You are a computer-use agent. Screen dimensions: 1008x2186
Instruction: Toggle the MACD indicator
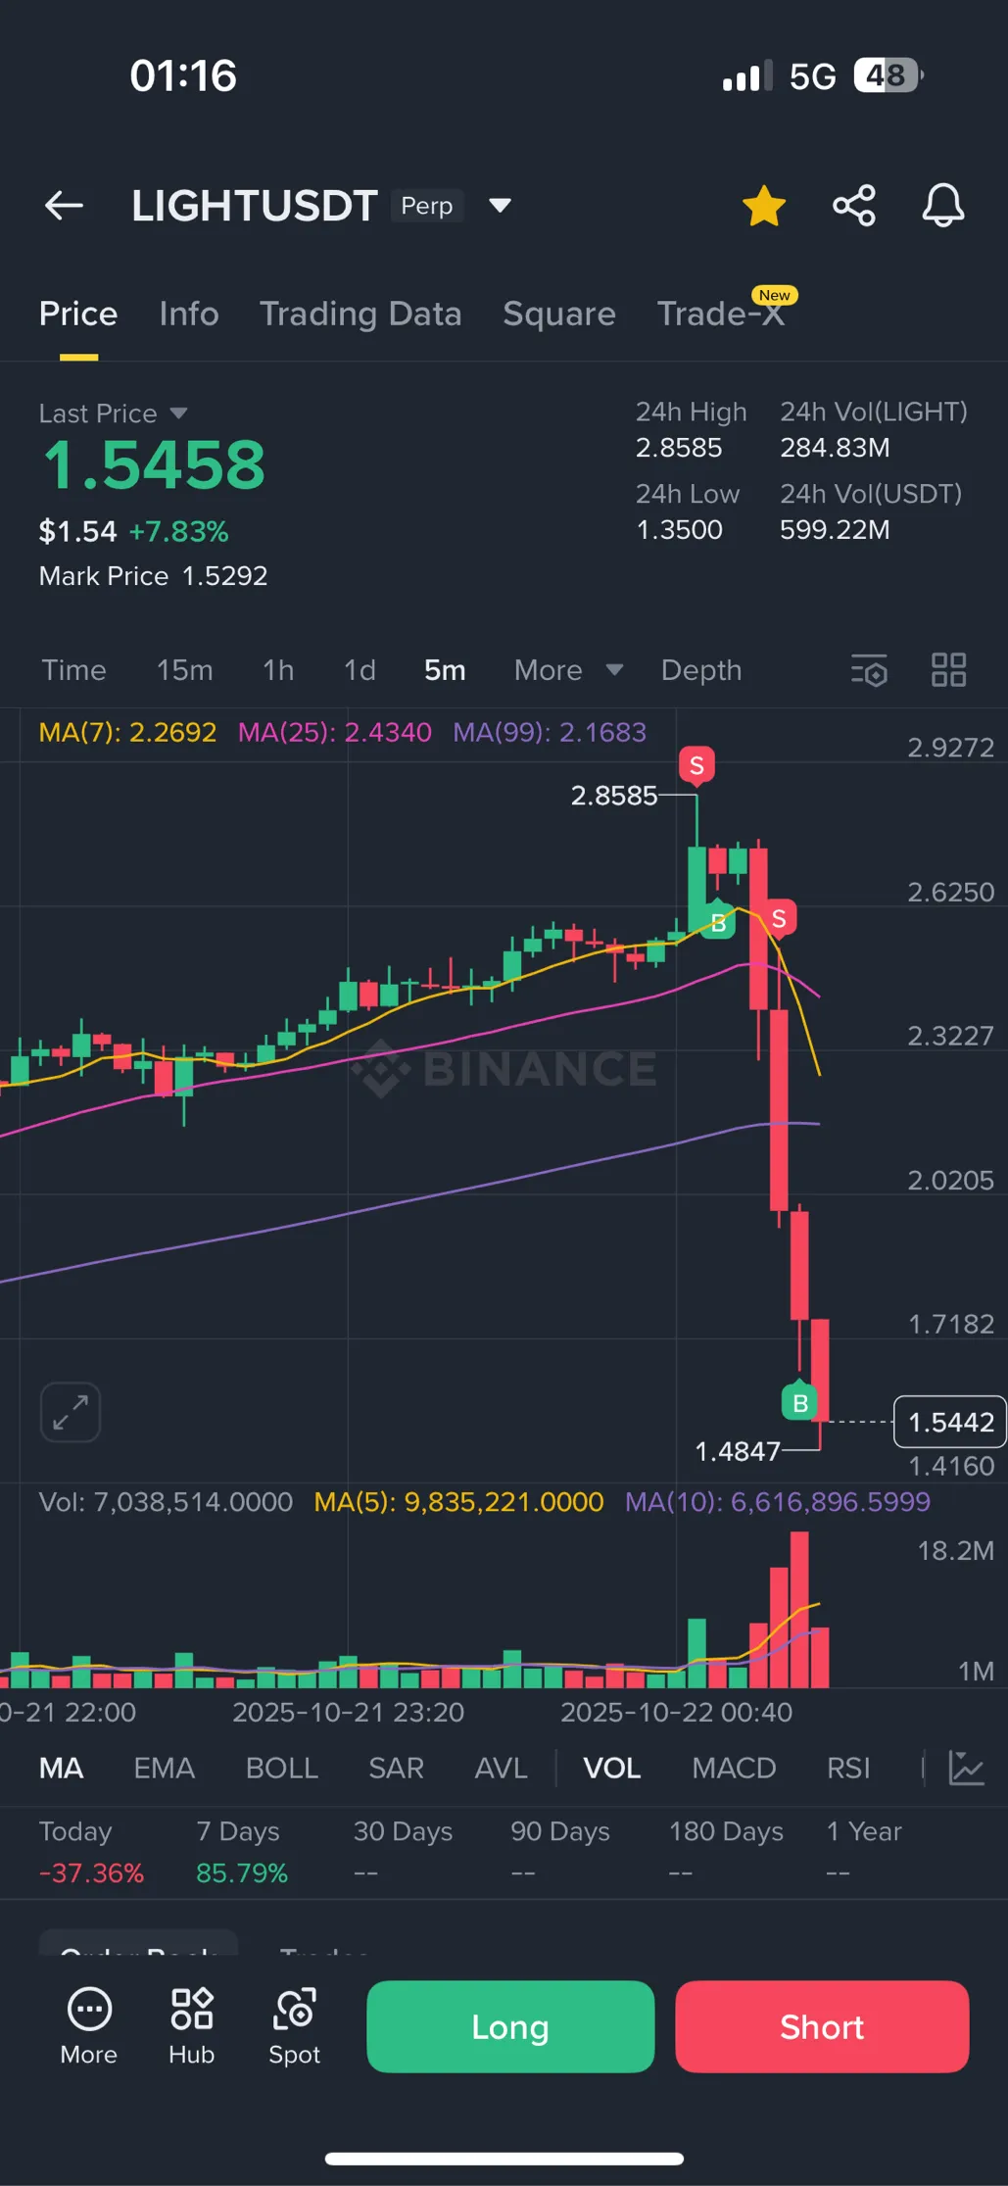(x=734, y=1768)
